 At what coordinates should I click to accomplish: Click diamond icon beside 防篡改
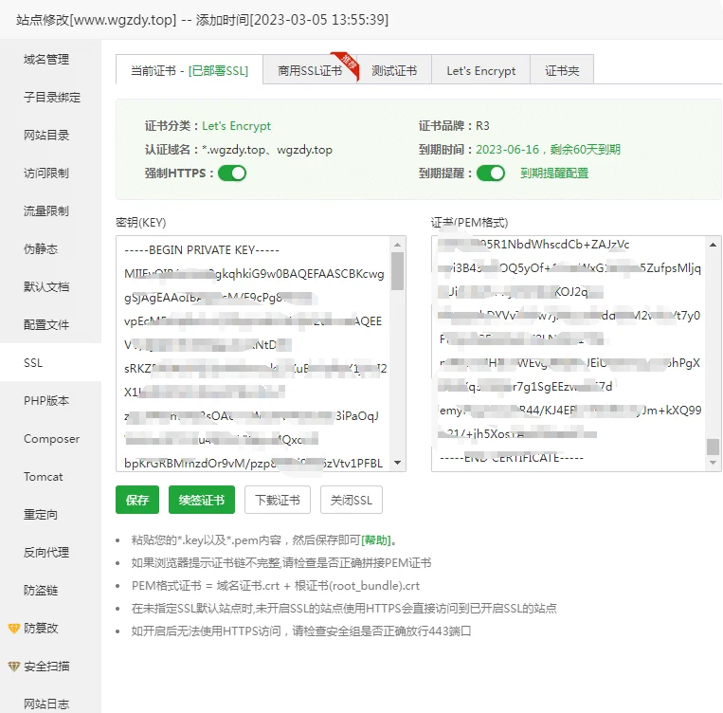click(14, 629)
